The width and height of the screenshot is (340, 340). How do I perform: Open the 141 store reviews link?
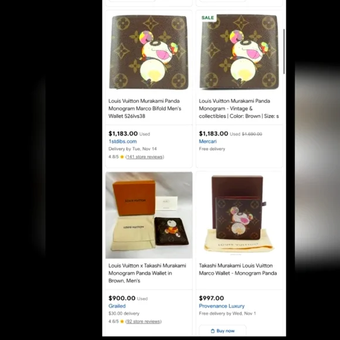pyautogui.click(x=145, y=157)
